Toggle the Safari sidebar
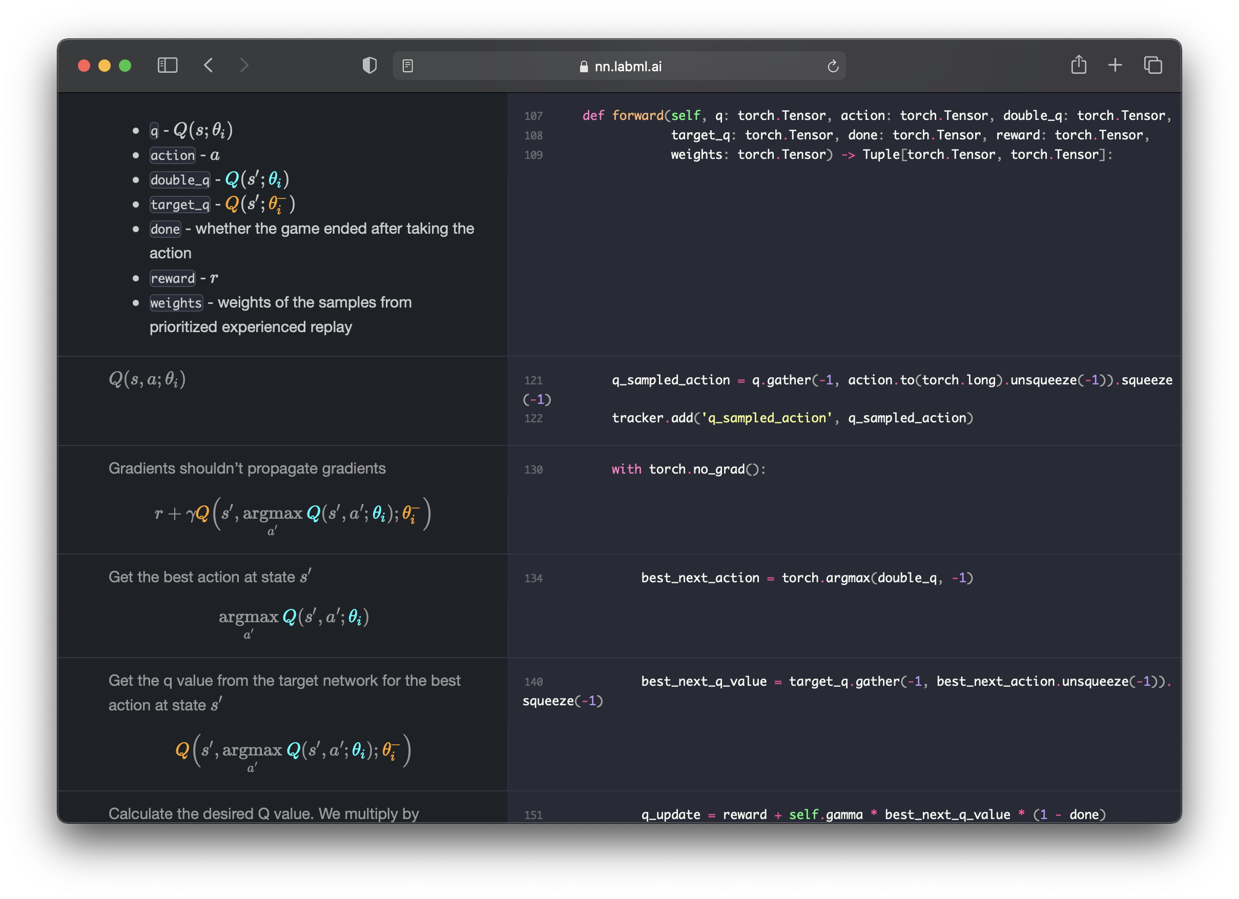1239x899 pixels. click(167, 66)
